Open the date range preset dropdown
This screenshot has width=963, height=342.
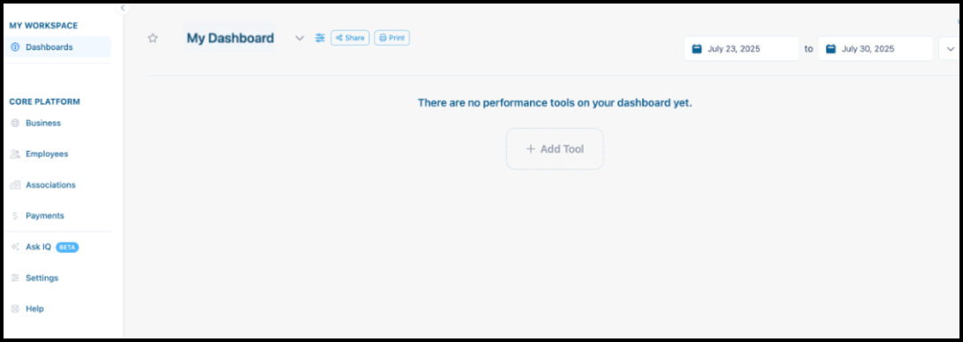[951, 48]
